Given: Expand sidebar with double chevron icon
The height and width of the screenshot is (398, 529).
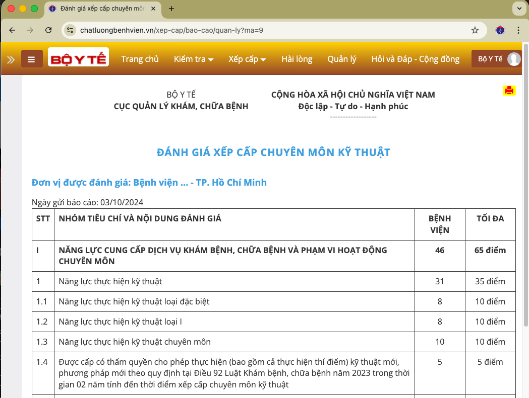Looking at the screenshot, I should [11, 59].
